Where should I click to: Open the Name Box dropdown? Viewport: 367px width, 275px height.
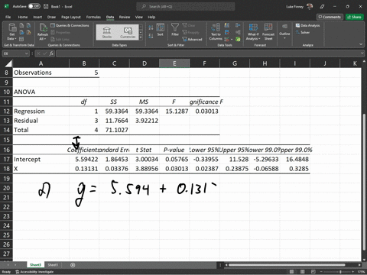tap(27, 53)
